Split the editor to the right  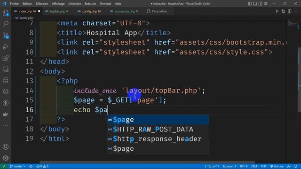click(290, 11)
